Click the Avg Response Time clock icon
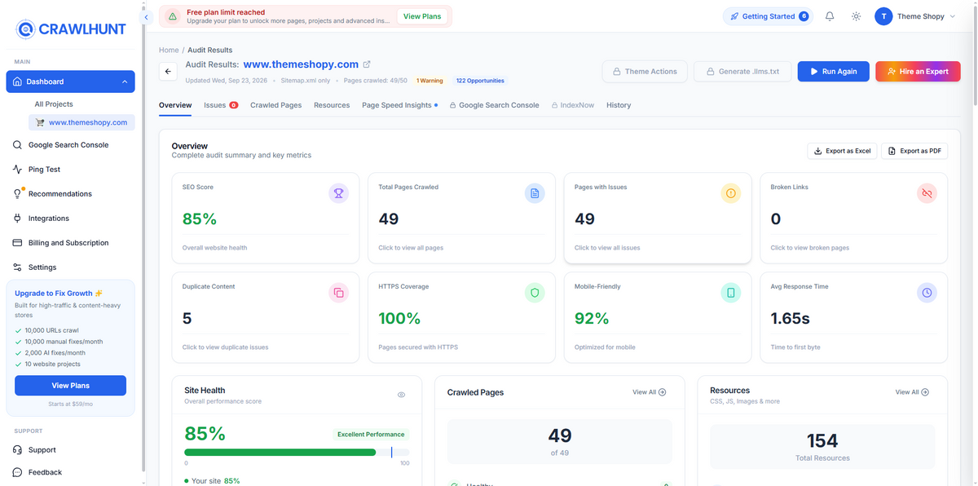 point(927,293)
